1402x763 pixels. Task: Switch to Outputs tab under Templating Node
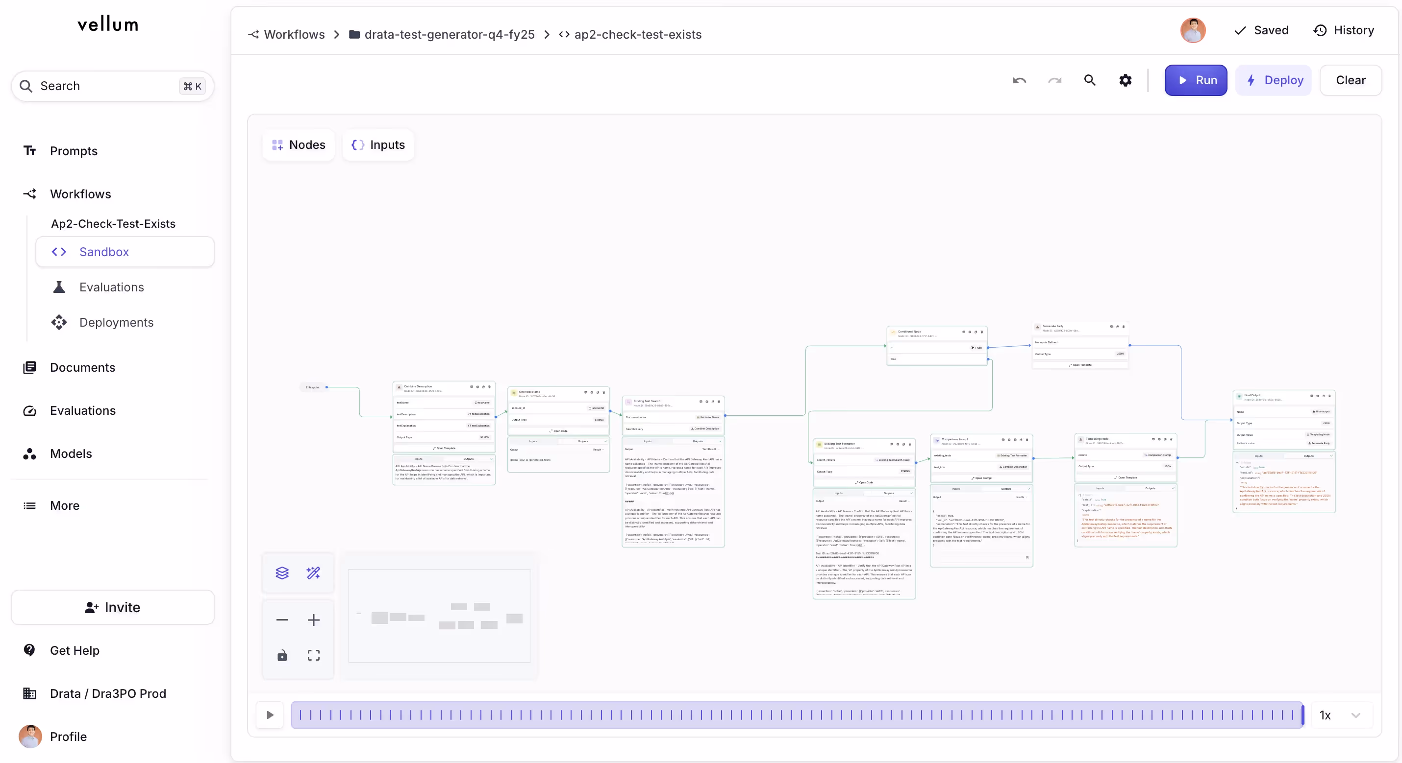click(x=1150, y=488)
